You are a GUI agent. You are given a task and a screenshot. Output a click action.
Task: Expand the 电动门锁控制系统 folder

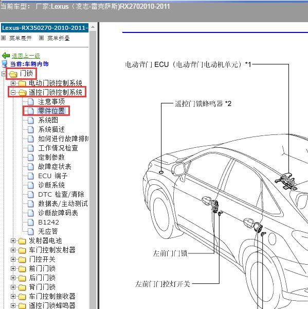pyautogui.click(x=13, y=83)
